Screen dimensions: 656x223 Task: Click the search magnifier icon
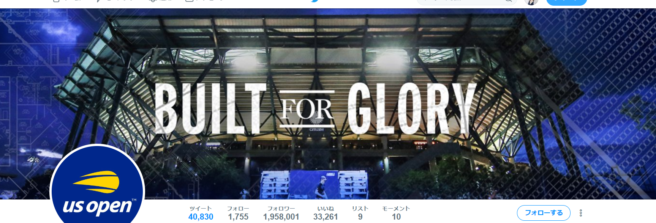coord(509,1)
